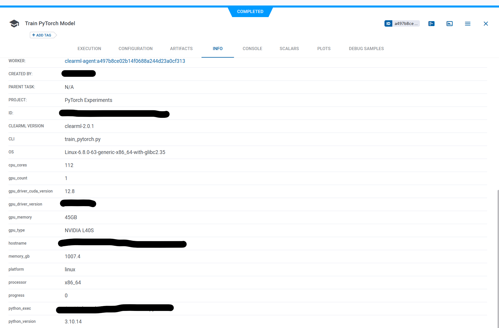Click the train_pytorch.py CLI value
This screenshot has height=328, width=499.
[x=83, y=139]
